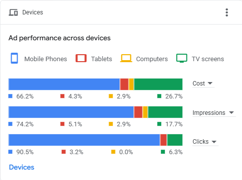Open the Cost metric dropdown
This screenshot has height=180, width=242.
(x=204, y=84)
